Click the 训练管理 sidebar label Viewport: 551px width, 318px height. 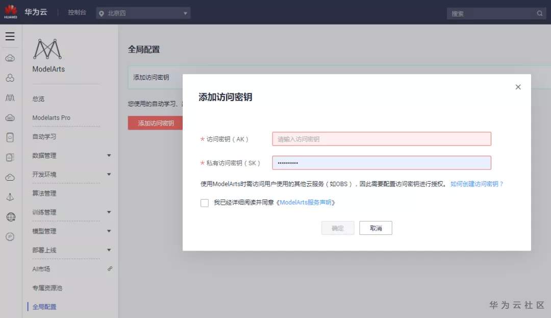[x=44, y=212]
